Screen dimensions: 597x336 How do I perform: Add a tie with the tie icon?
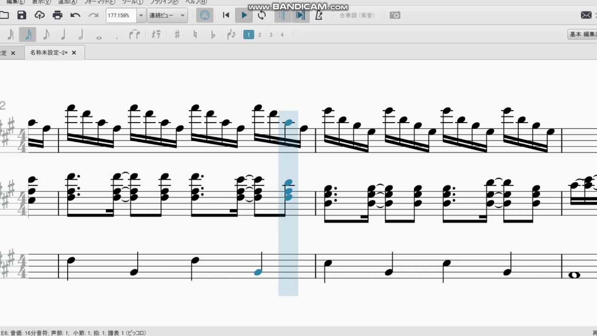[x=134, y=35]
